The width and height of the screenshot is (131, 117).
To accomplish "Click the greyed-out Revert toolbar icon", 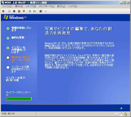I will pyautogui.click(x=46, y=11).
